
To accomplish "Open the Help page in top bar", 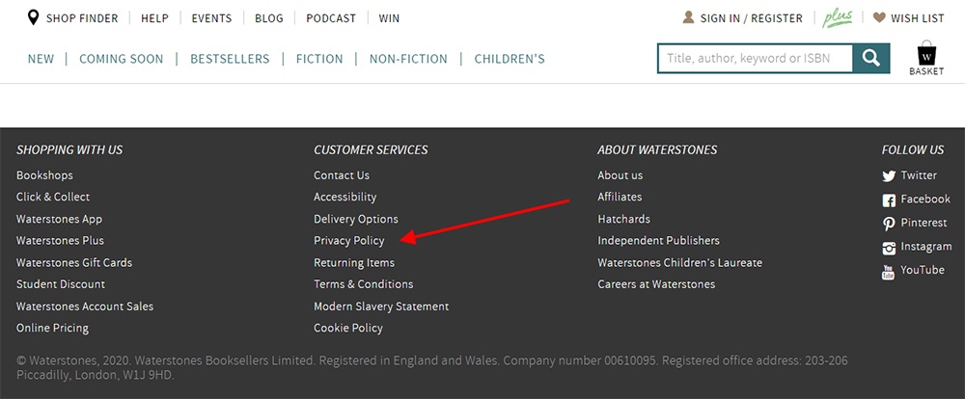I will point(154,18).
